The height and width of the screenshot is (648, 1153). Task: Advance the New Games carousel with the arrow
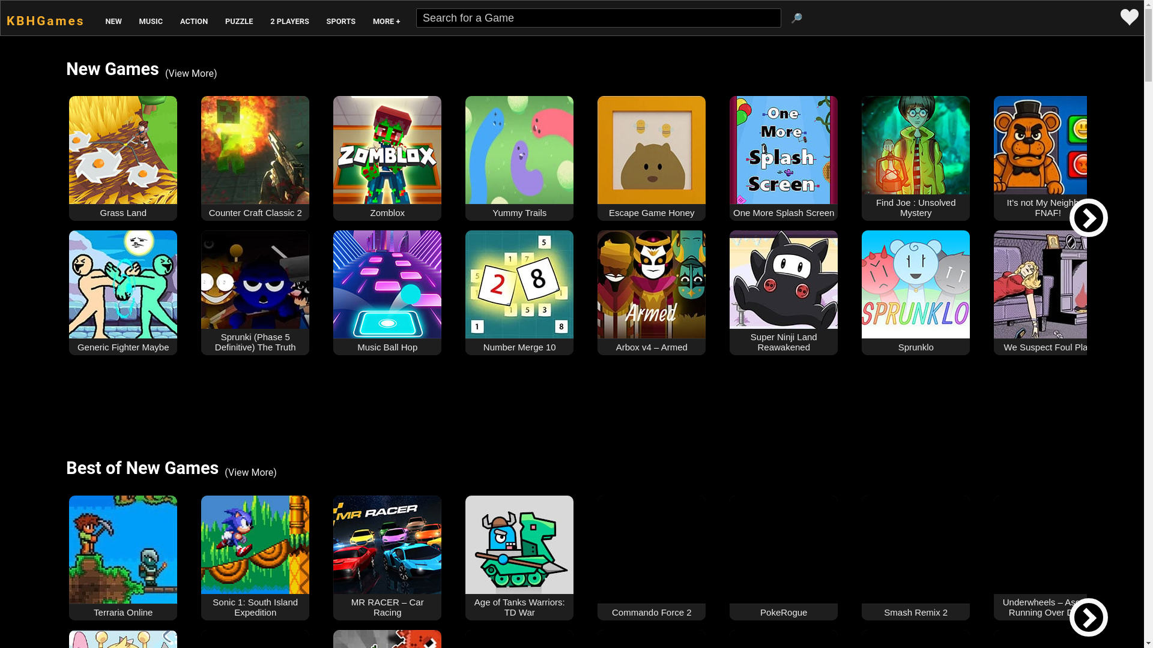(x=1088, y=218)
